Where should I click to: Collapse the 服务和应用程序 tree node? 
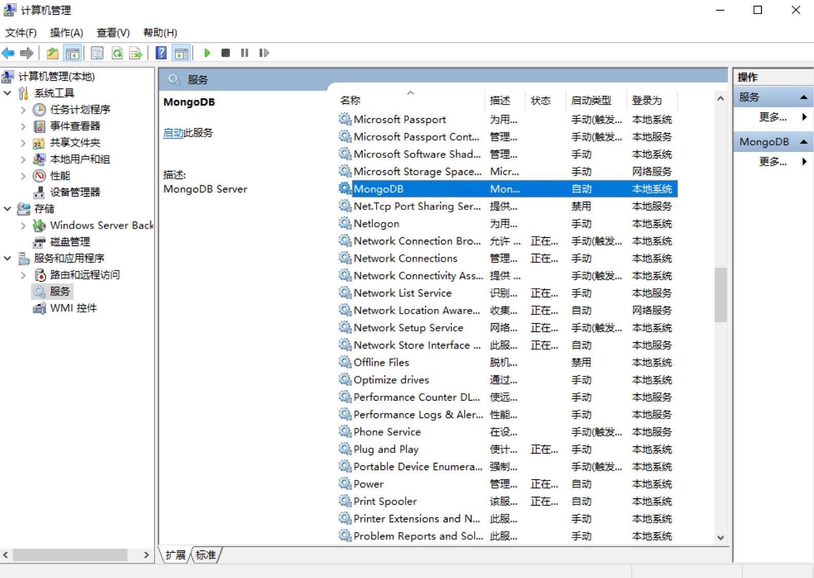click(x=7, y=258)
